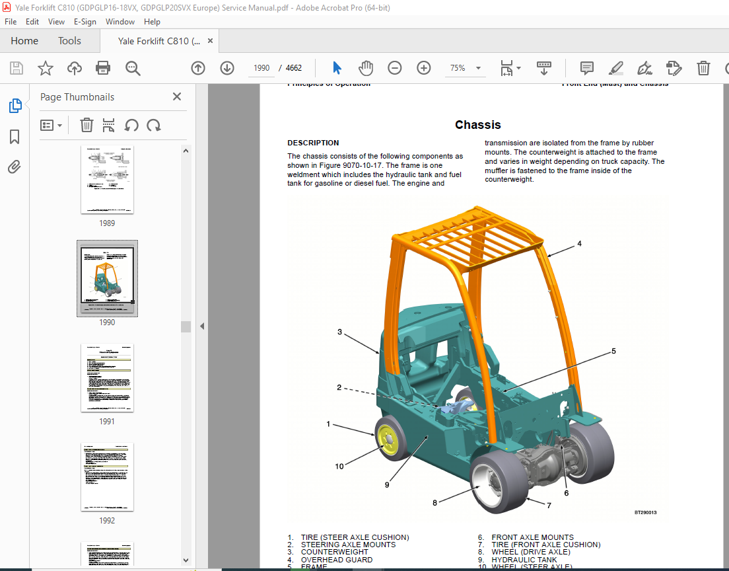Click legend item TIRE (STEER AXLE CUSHION)
The width and height of the screenshot is (729, 571).
pos(355,537)
